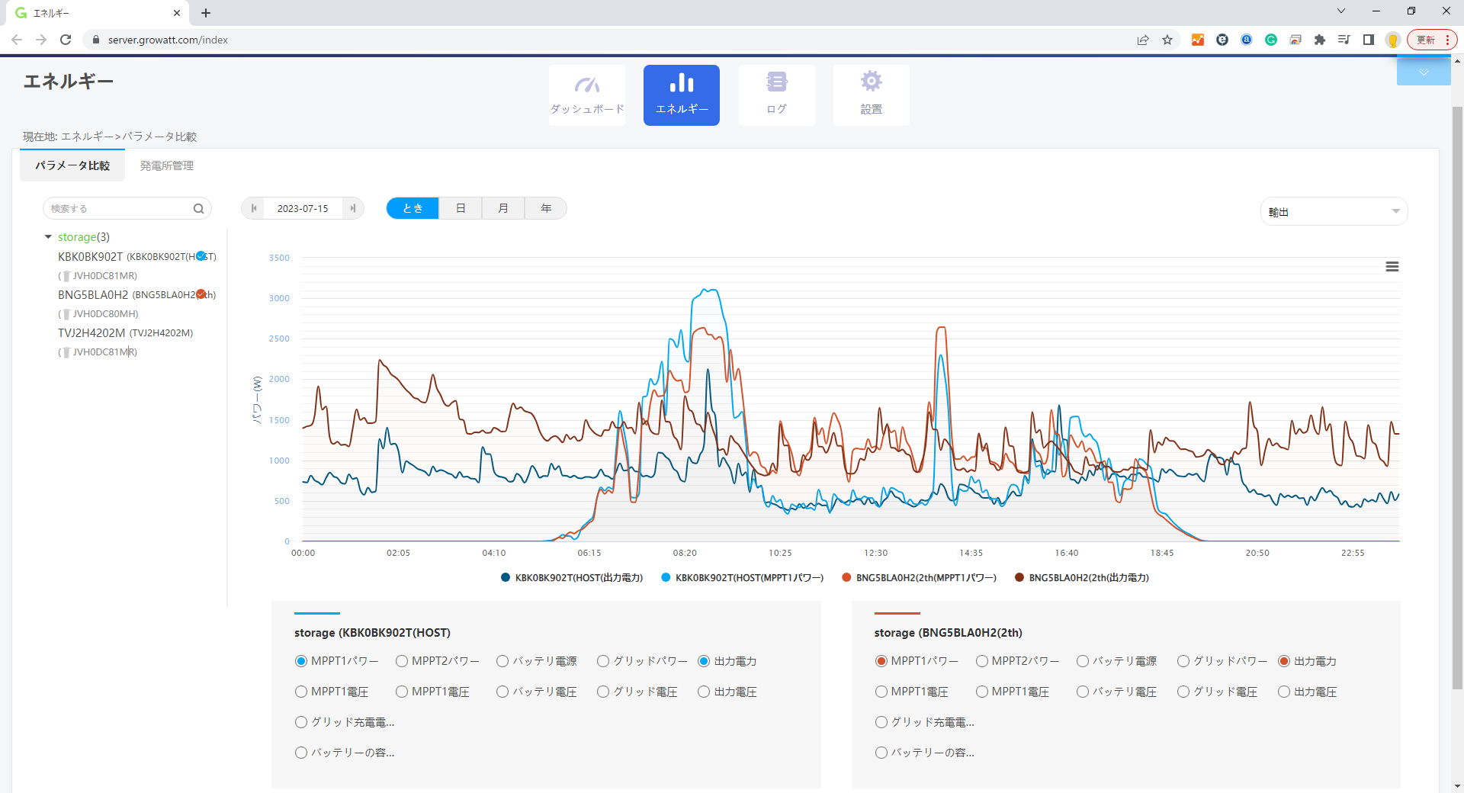Select グリッドパワー radio for KBK0BK902T(HOST)
This screenshot has height=793, width=1464.
603,661
